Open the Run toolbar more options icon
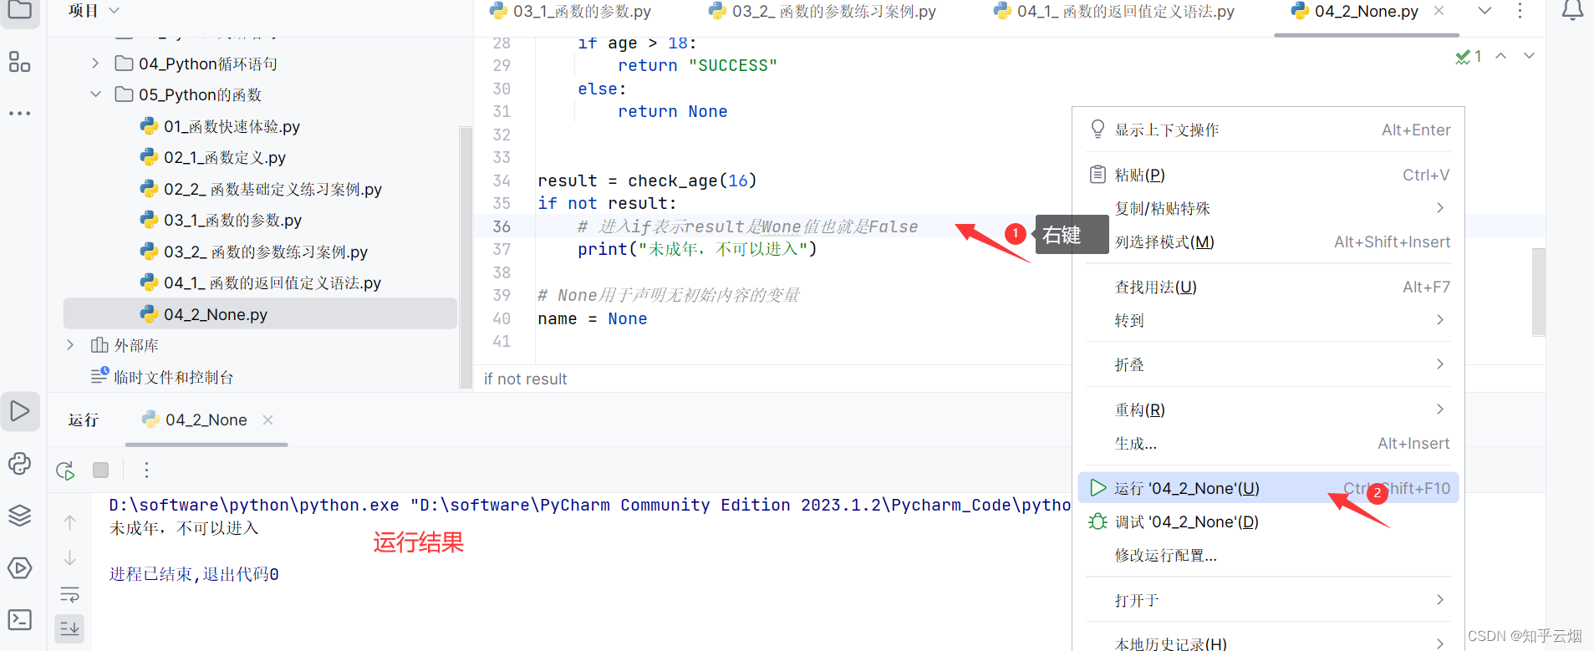The image size is (1594, 651). 146,470
